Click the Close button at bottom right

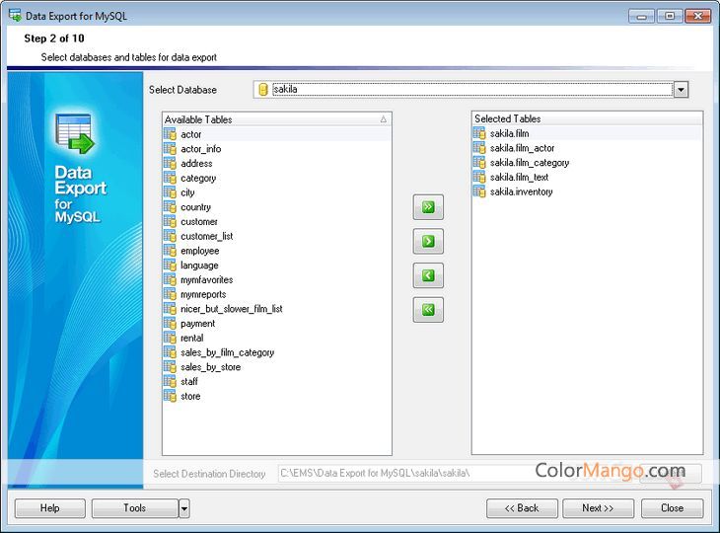pos(673,508)
